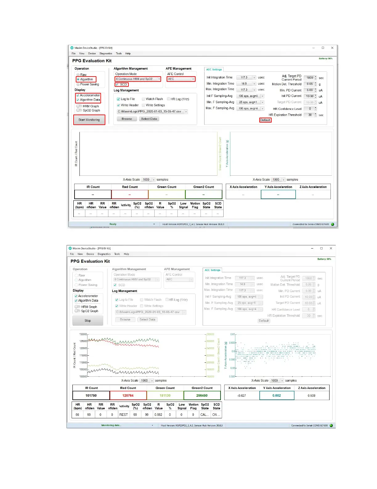Click green connection indicator in Ready-state window status bar
The width and height of the screenshot is (377, 489).
[333, 224]
